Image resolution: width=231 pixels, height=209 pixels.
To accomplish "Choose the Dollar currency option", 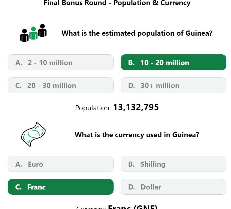I will 173,187.
